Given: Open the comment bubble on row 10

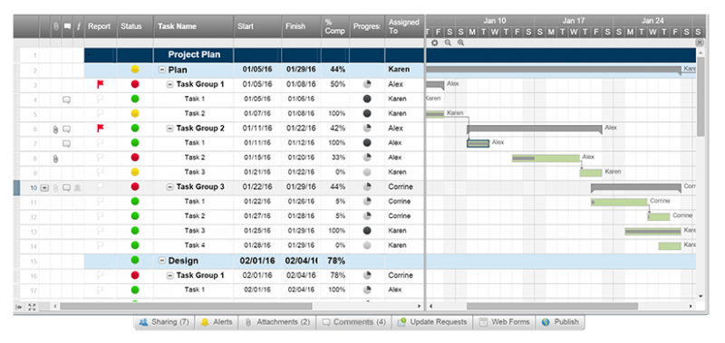Looking at the screenshot, I should [66, 187].
